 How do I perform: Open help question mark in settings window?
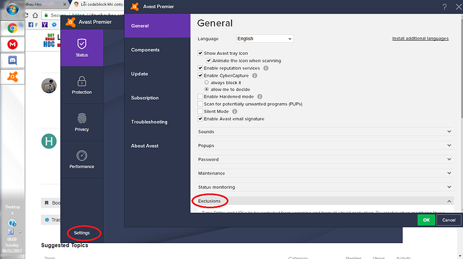point(444,7)
